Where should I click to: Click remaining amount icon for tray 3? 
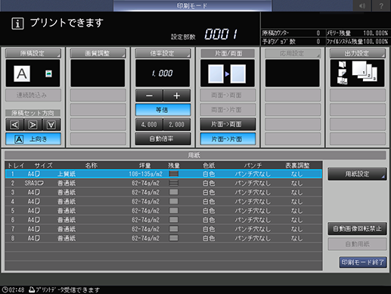(174, 192)
